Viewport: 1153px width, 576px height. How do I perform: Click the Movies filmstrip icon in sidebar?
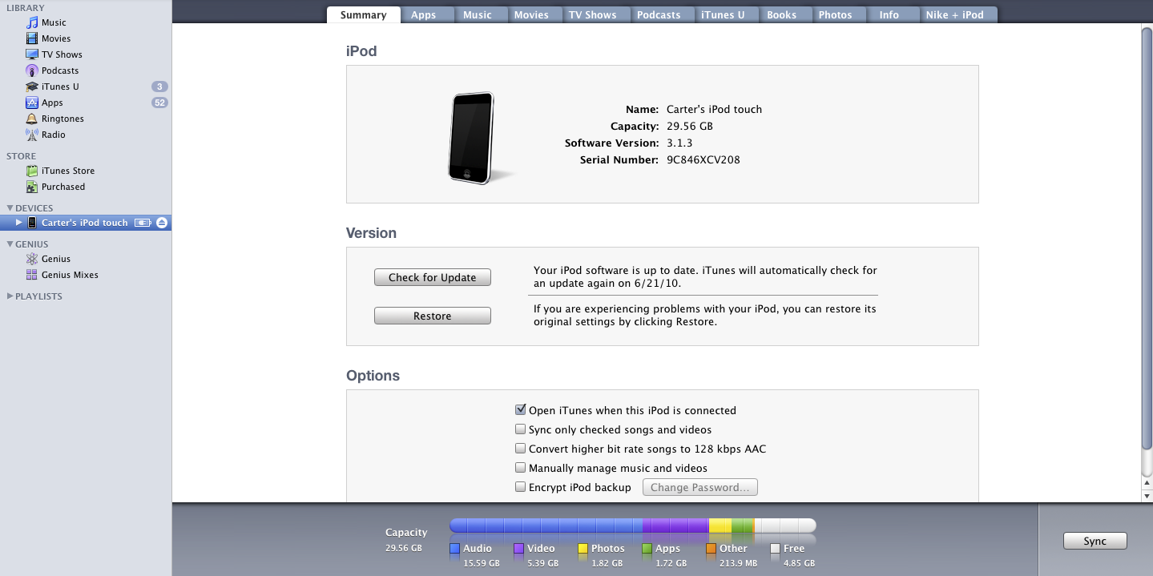pyautogui.click(x=32, y=38)
